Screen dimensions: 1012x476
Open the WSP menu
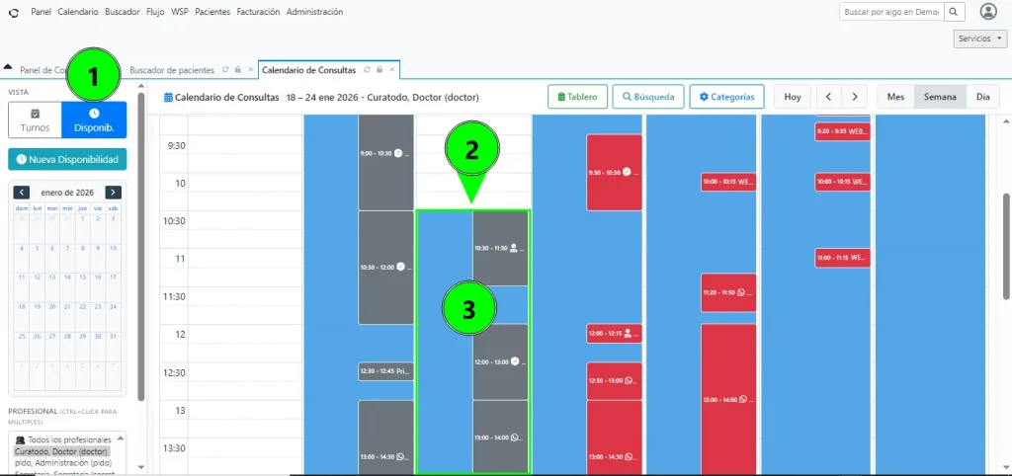tap(180, 12)
